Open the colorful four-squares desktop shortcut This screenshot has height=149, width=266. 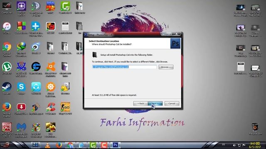[x=21, y=28]
